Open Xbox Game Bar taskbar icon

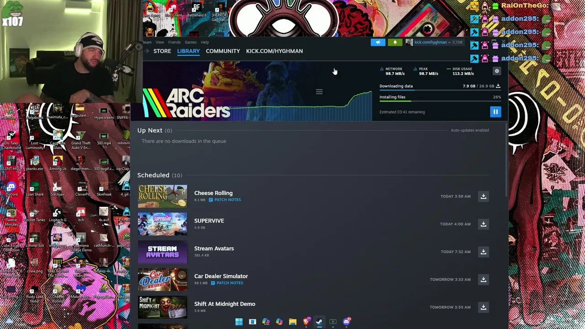pos(333,322)
